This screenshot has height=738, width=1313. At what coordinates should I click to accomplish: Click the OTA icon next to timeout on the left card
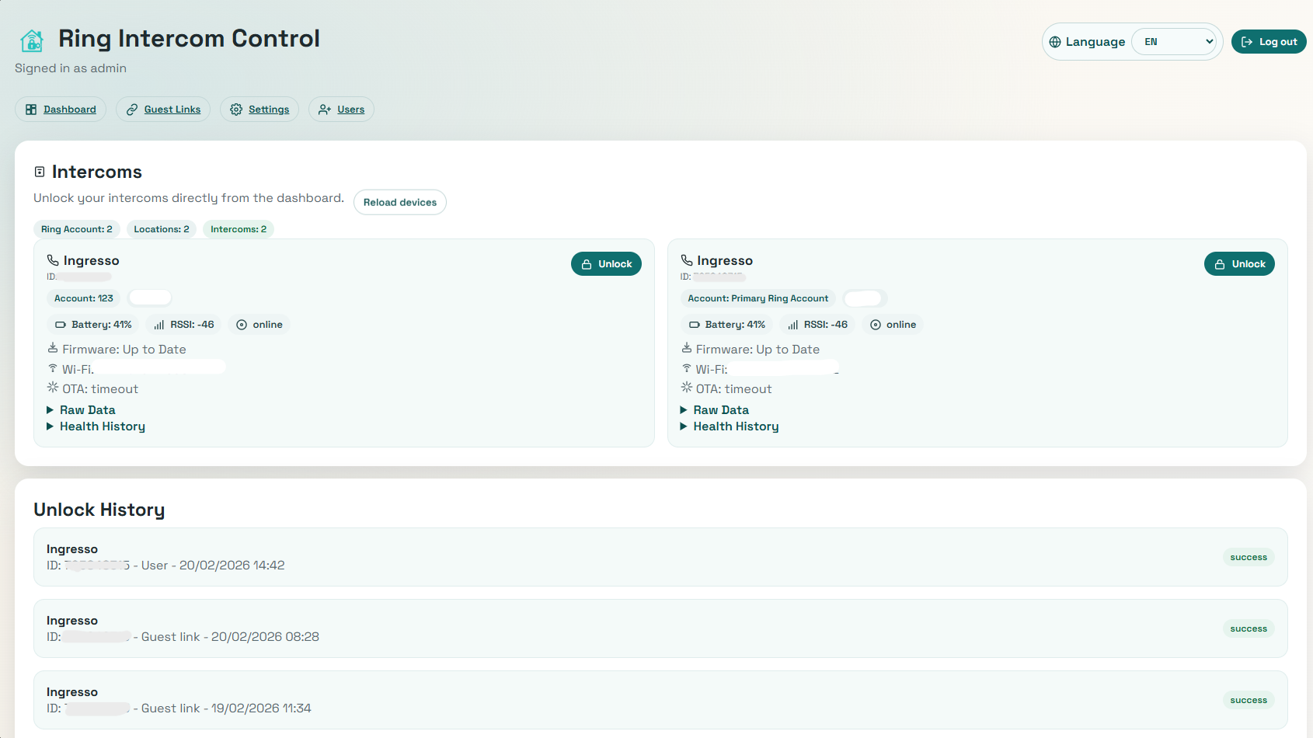(51, 388)
